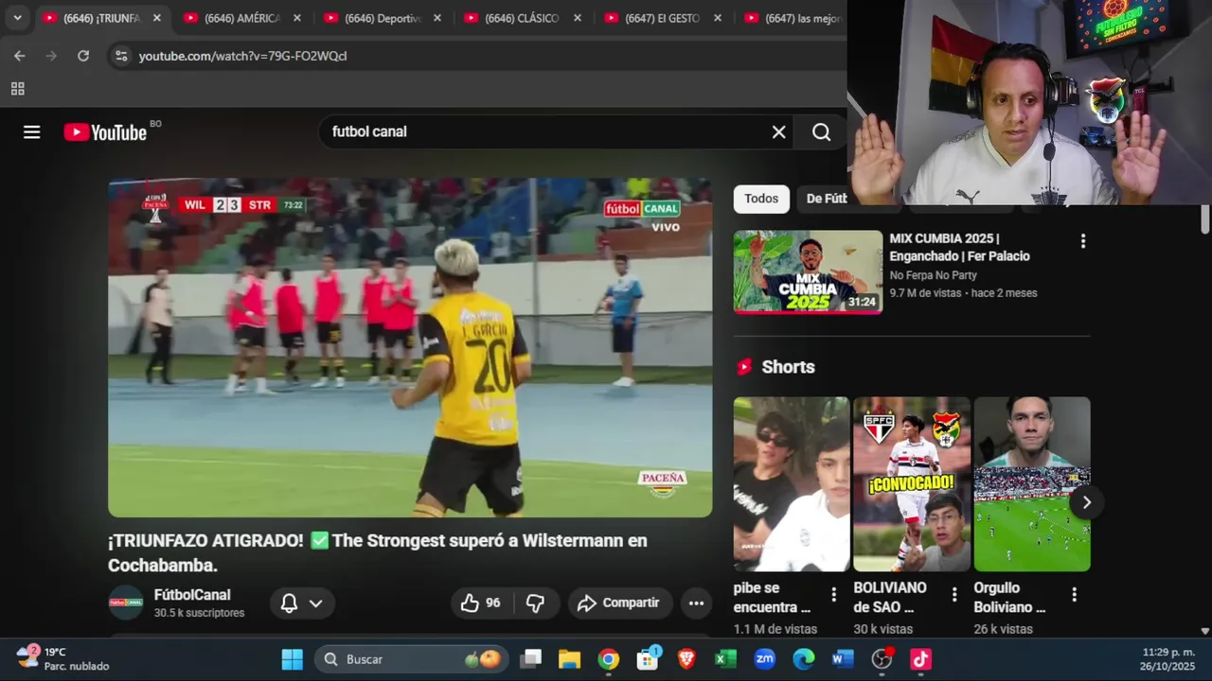Viewport: 1212px width, 681px height.
Task: Close the 'EL GESTO' browser tab
Action: coord(718,18)
